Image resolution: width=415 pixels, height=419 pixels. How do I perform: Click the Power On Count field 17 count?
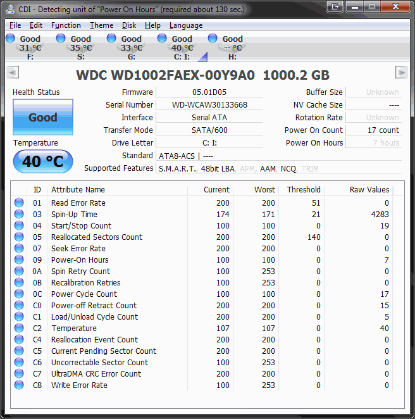pyautogui.click(x=374, y=130)
